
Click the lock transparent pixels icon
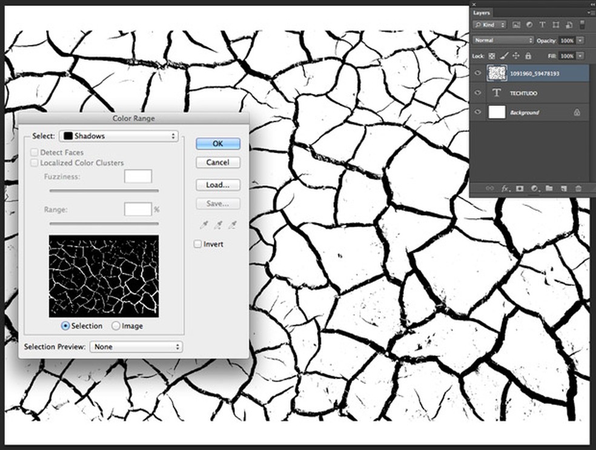492,56
